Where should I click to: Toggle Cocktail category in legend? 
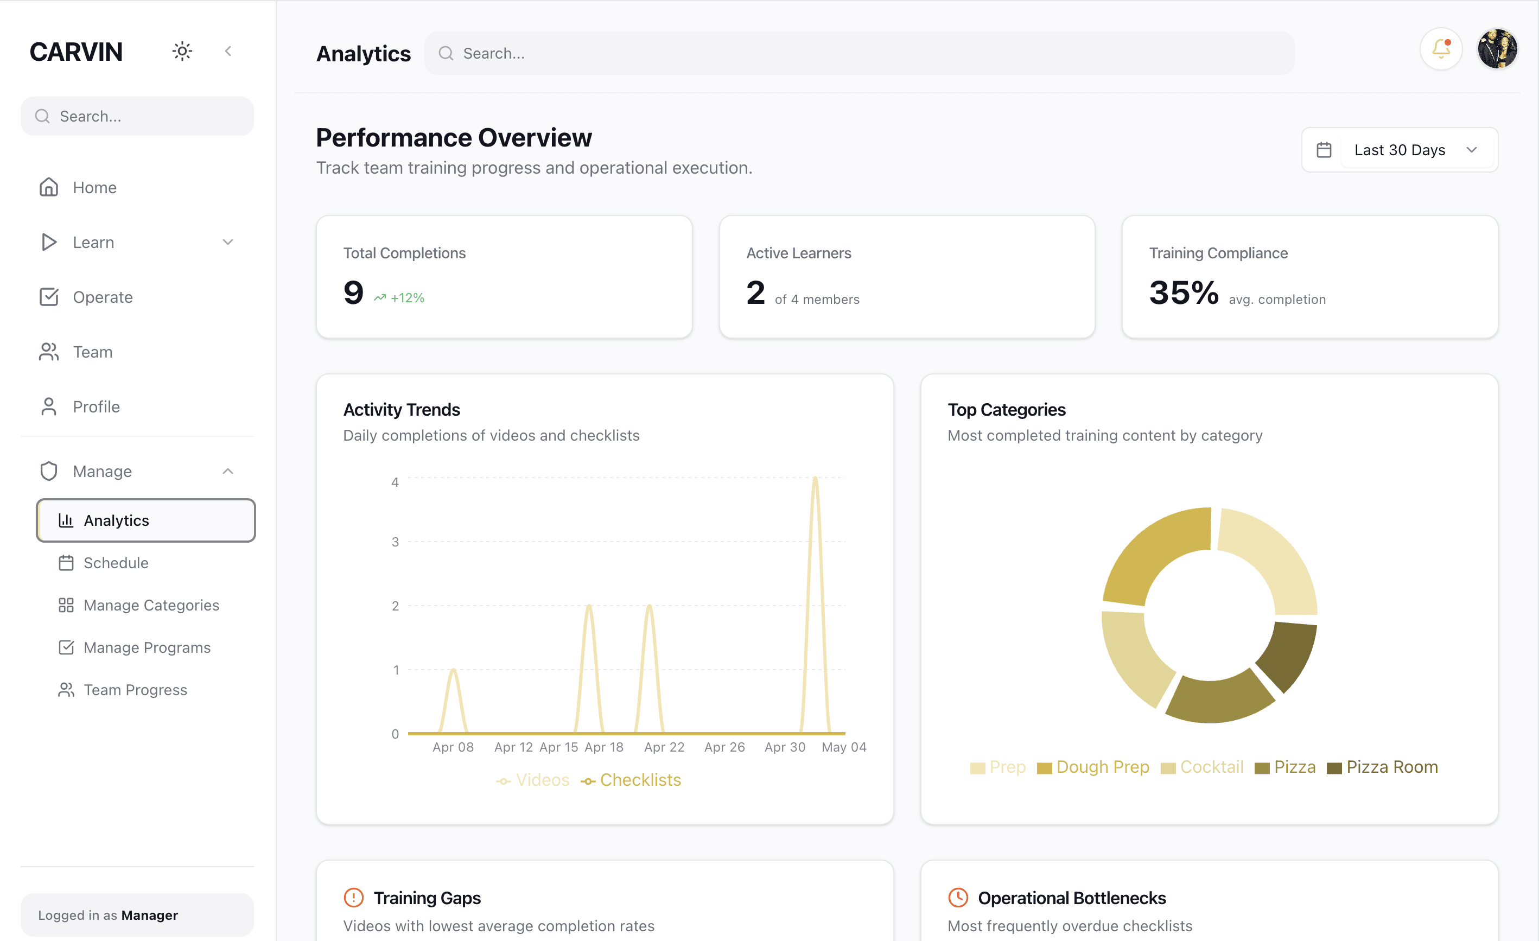click(x=1203, y=767)
